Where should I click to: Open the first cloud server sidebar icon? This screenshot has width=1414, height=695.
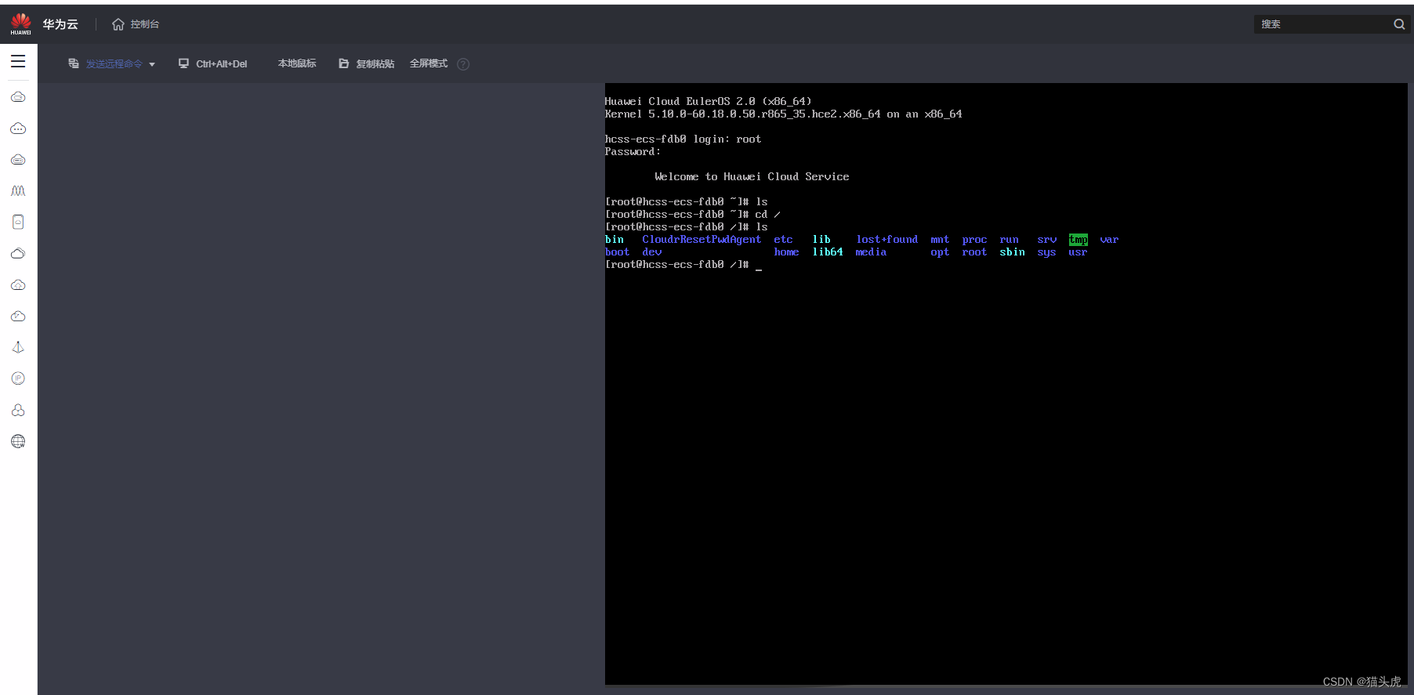[x=18, y=97]
